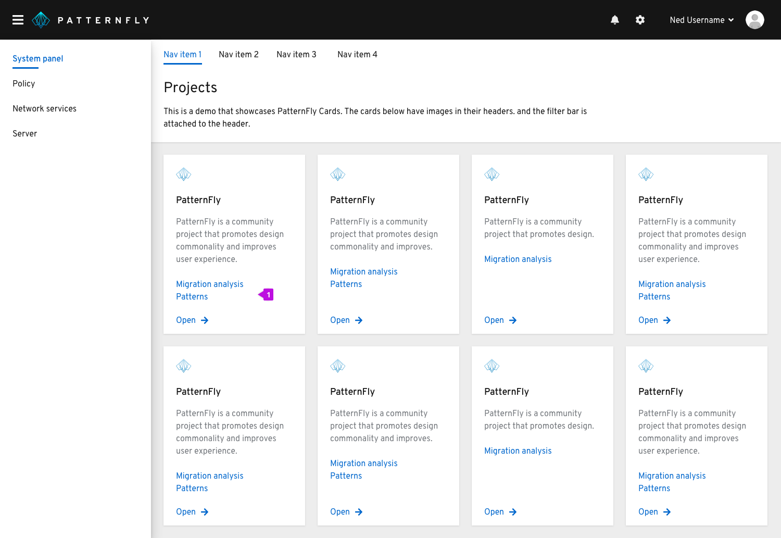The height and width of the screenshot is (538, 781).
Task: Click Open link in third top-row card
Action: pos(500,320)
